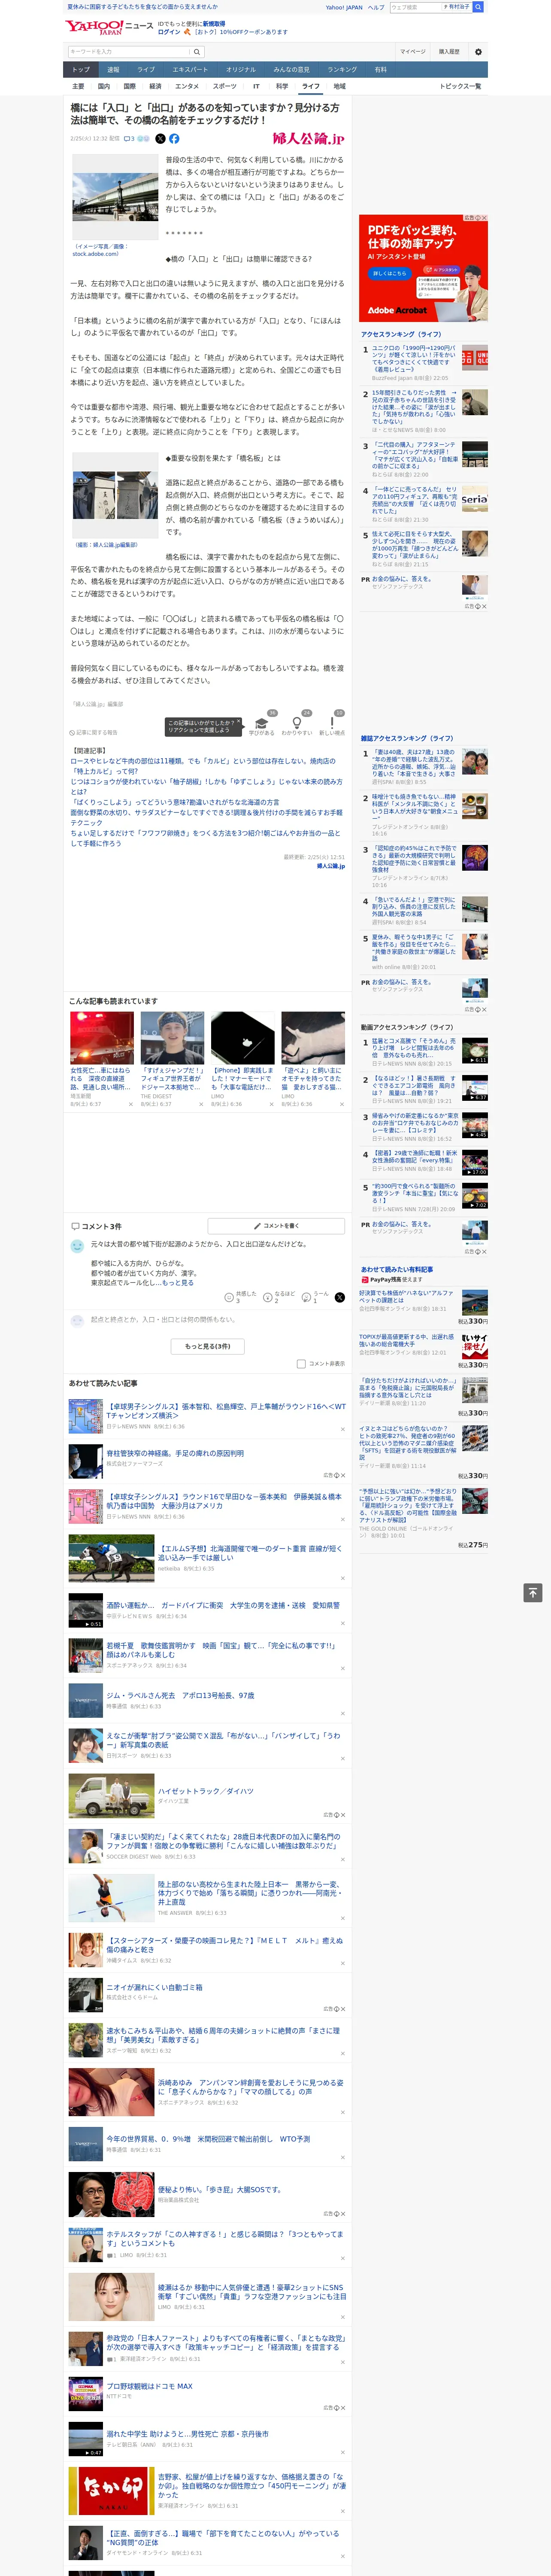This screenshot has height=2576, width=551.
Task: React with 新しい視点 exclamation icon
Action: coord(332,723)
